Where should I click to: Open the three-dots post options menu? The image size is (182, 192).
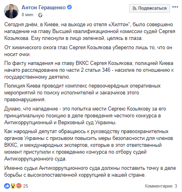[x=175, y=7]
